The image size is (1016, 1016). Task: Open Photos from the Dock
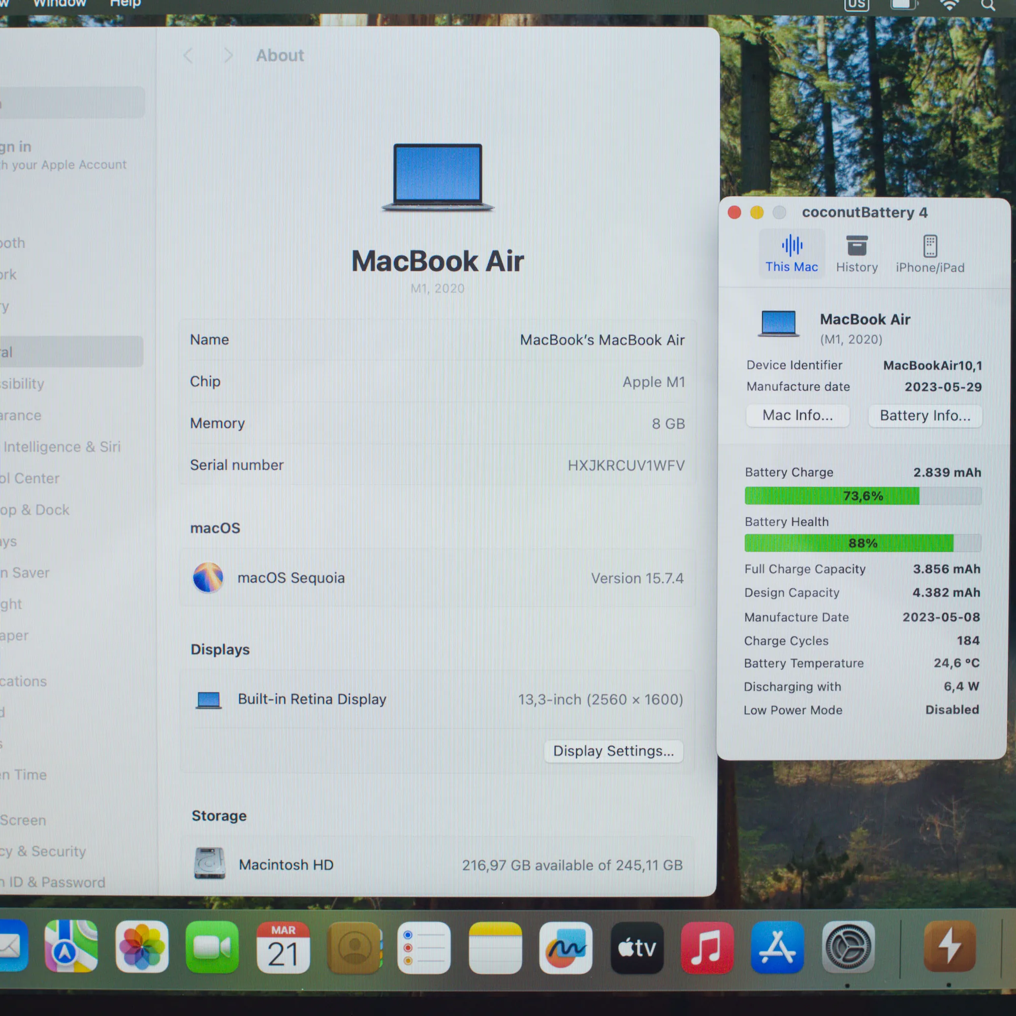pos(142,947)
